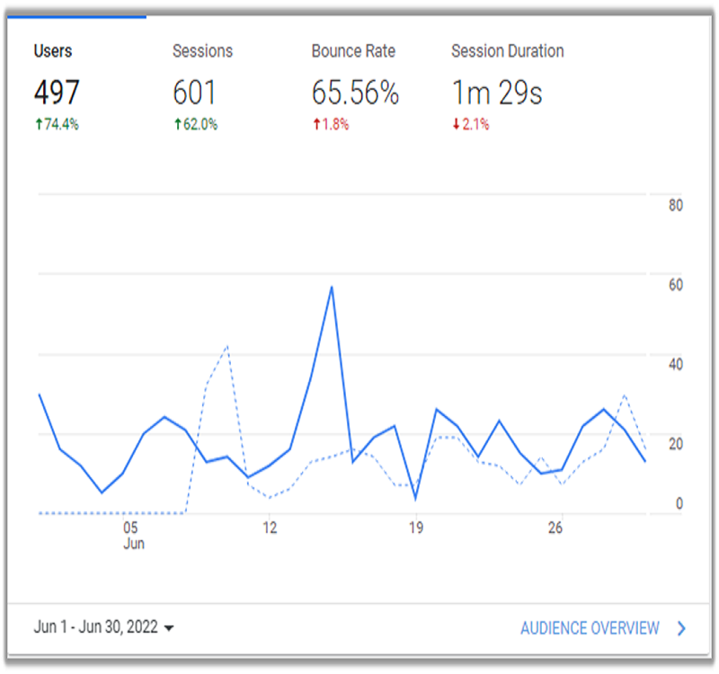Click the green up arrow beside 74.4%
Image resolution: width=719 pixels, height=674 pixels.
39,125
